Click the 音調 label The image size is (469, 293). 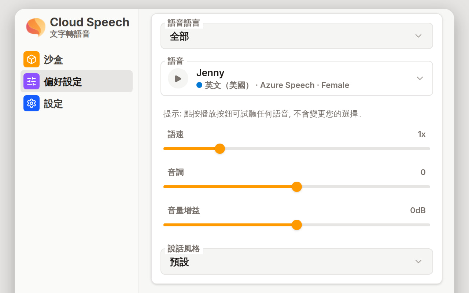[176, 173]
